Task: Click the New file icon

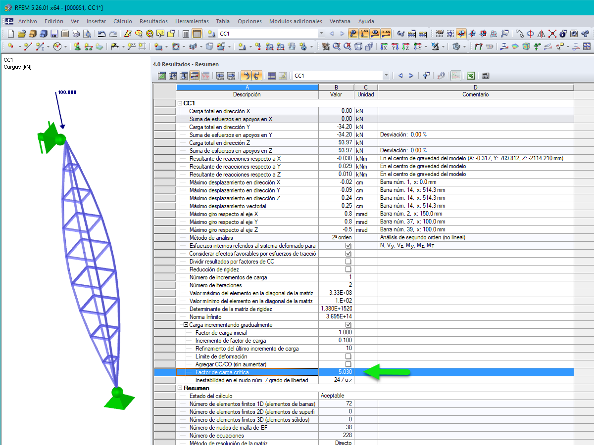Action: [x=10, y=34]
